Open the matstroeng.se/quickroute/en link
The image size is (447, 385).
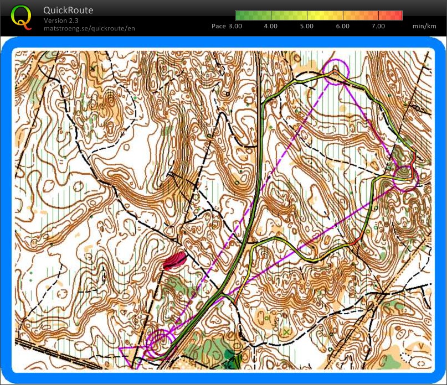89,28
